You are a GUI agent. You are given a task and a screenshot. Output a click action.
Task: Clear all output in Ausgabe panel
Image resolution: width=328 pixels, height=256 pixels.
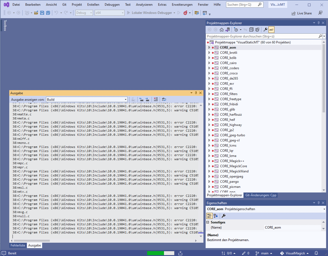[x=156, y=99]
